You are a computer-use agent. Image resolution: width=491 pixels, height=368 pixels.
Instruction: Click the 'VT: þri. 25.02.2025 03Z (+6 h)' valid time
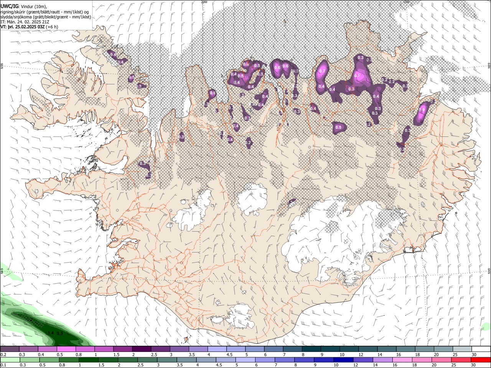coord(30,27)
